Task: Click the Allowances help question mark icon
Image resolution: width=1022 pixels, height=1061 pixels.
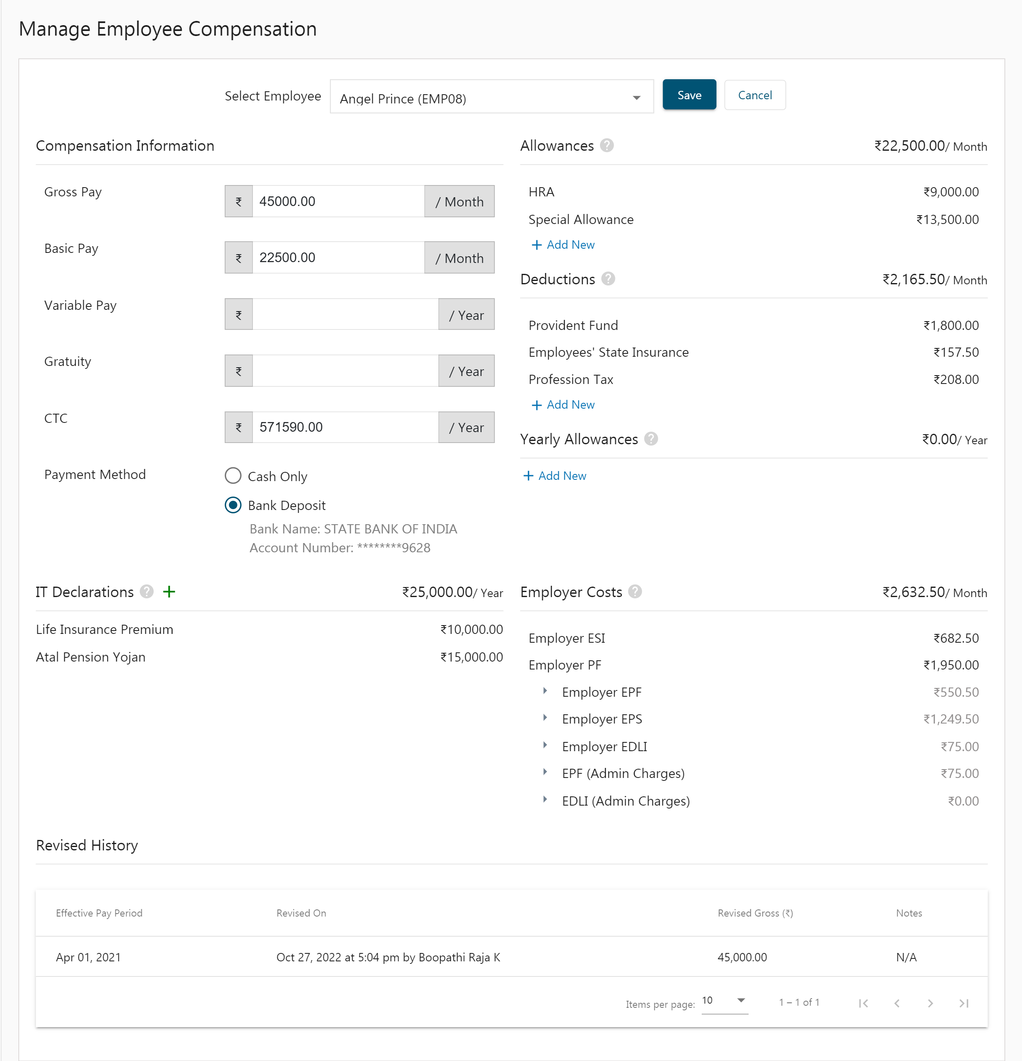Action: click(607, 146)
